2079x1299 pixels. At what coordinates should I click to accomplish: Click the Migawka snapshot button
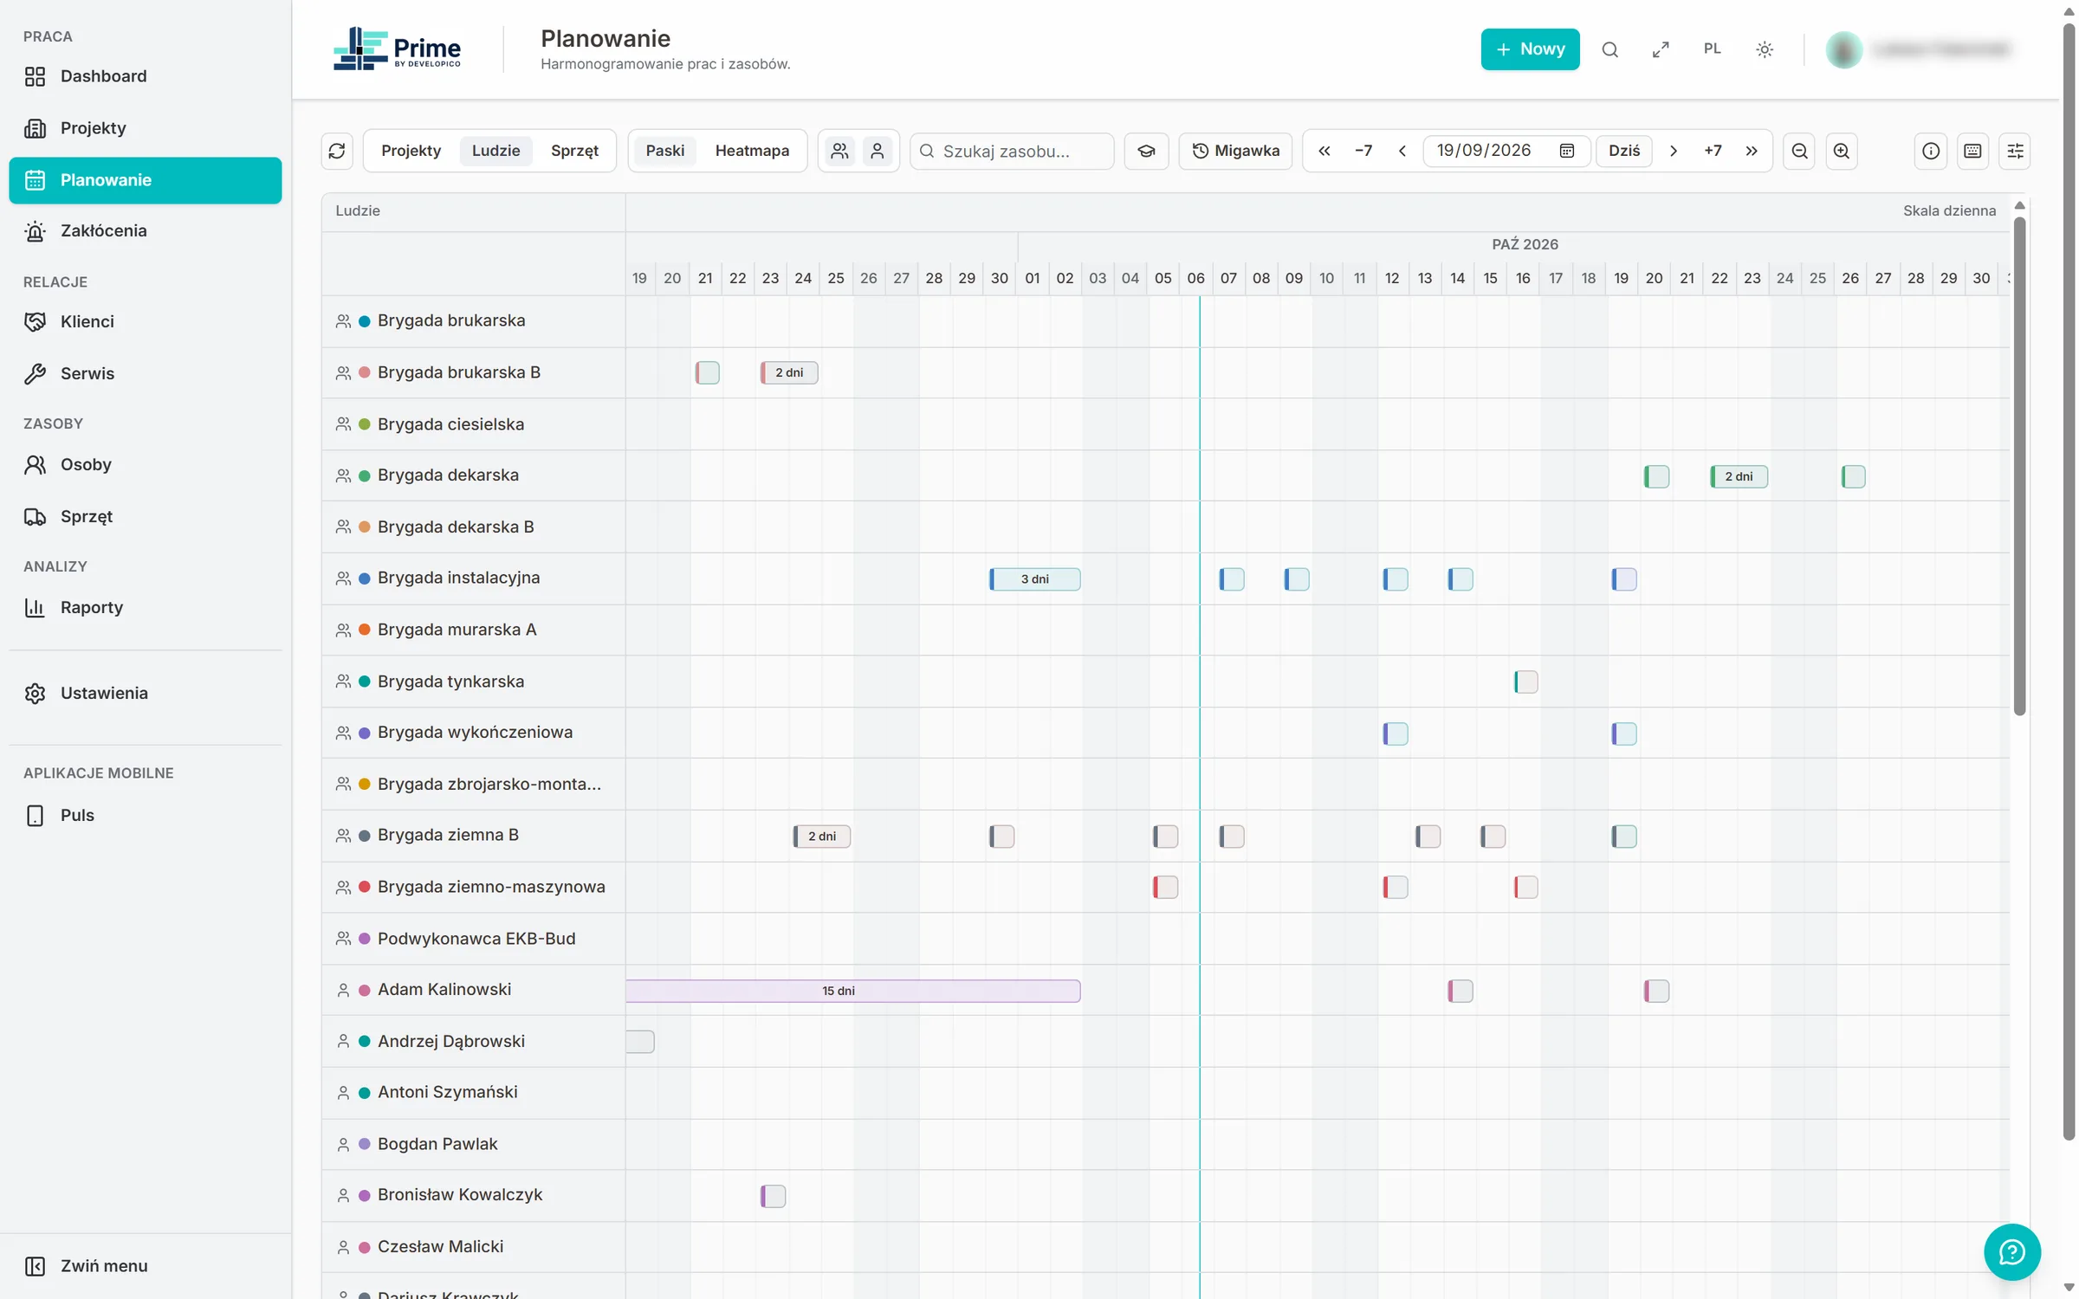point(1235,151)
